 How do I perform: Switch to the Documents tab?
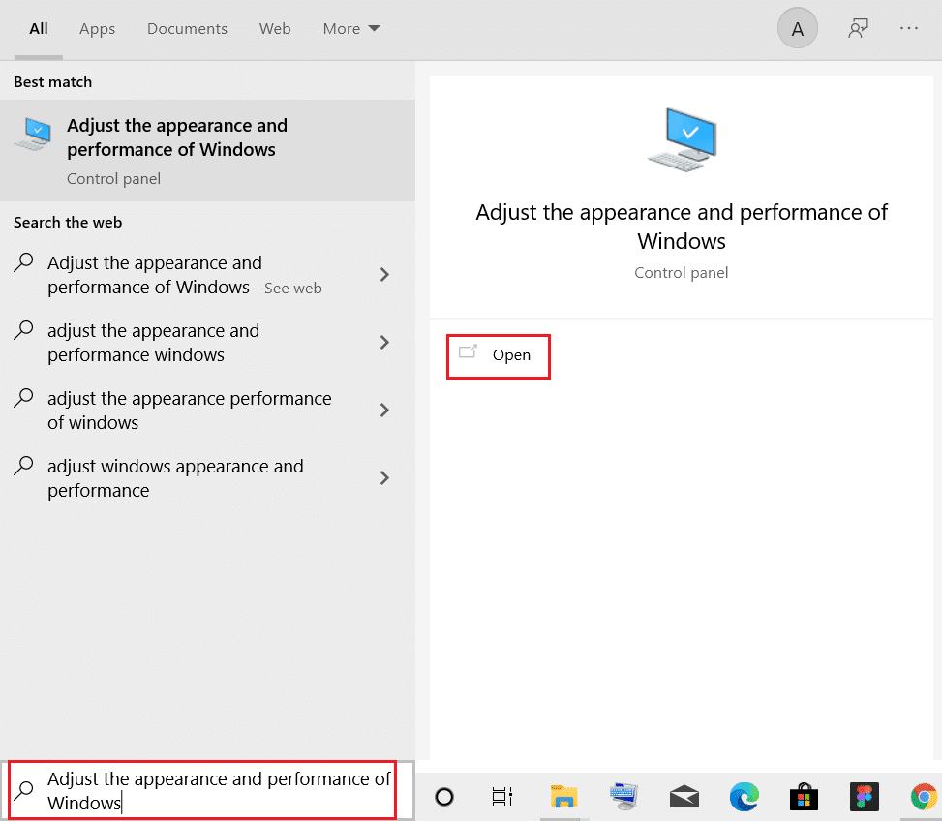[x=187, y=29]
